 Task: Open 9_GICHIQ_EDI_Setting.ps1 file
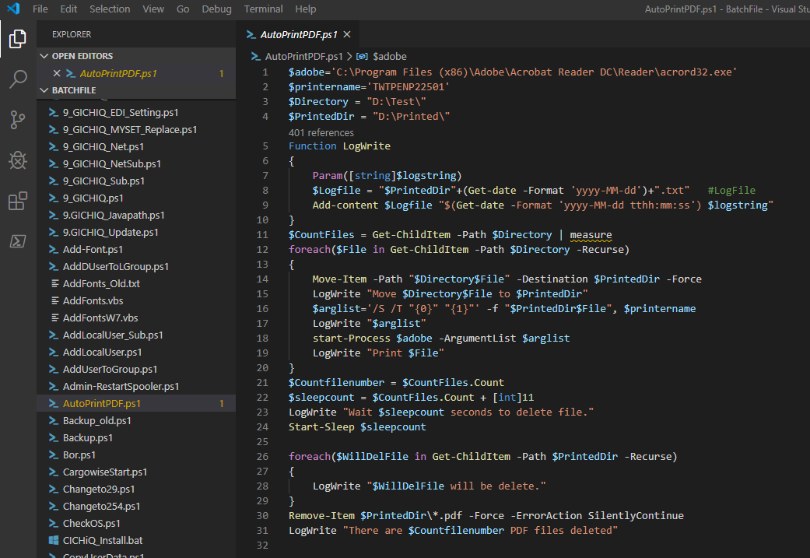(x=136, y=113)
